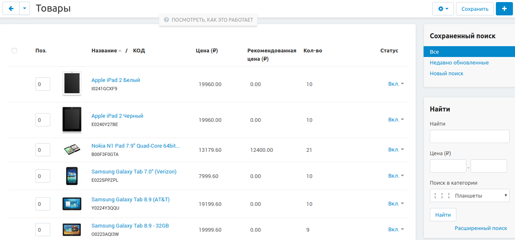This screenshot has height=240, width=515.
Task: Edit position field for Apple iPad 2 Черный
Action: coord(43,120)
